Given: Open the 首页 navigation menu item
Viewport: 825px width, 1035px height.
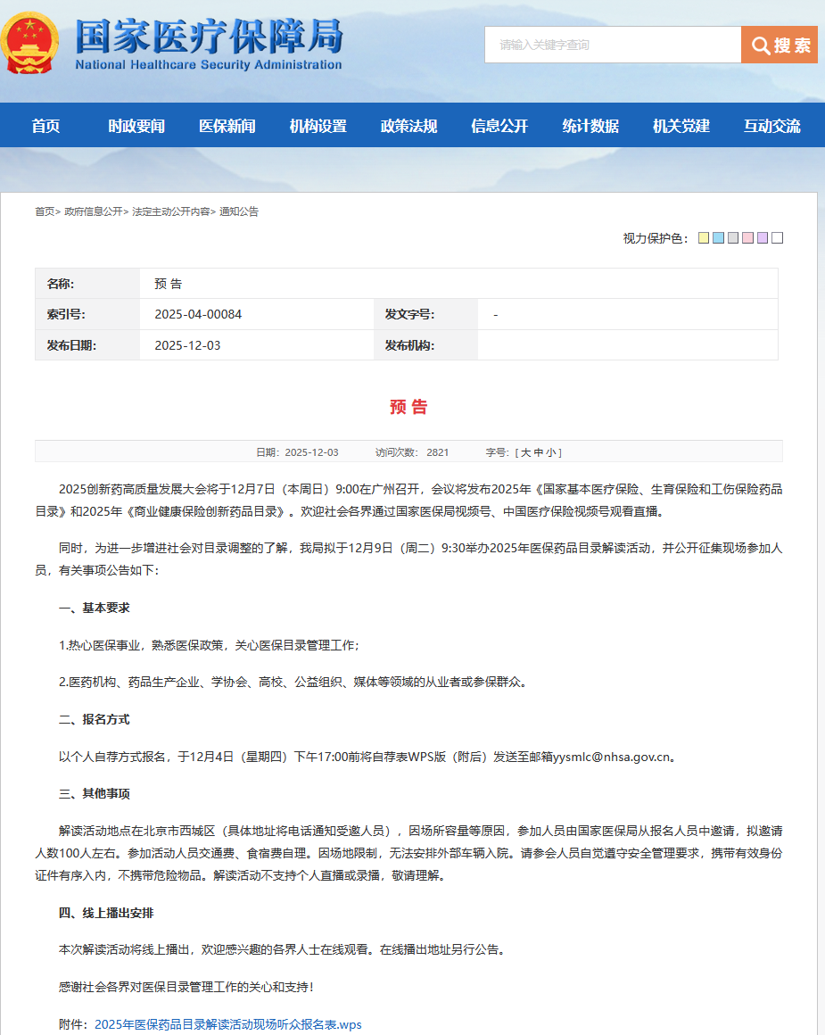Looking at the screenshot, I should 45,126.
